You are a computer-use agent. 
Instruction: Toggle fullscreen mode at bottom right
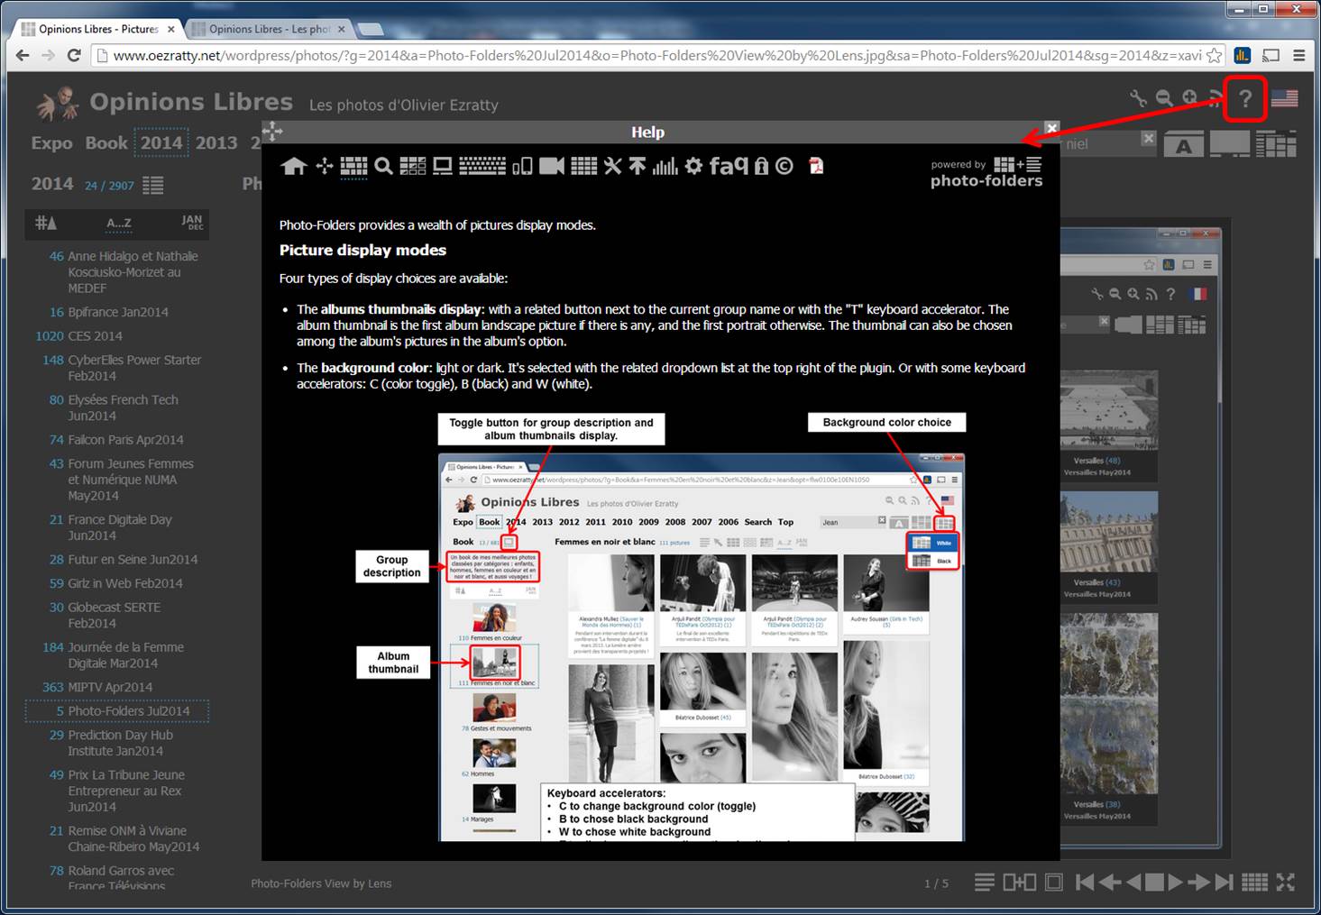click(x=1286, y=883)
